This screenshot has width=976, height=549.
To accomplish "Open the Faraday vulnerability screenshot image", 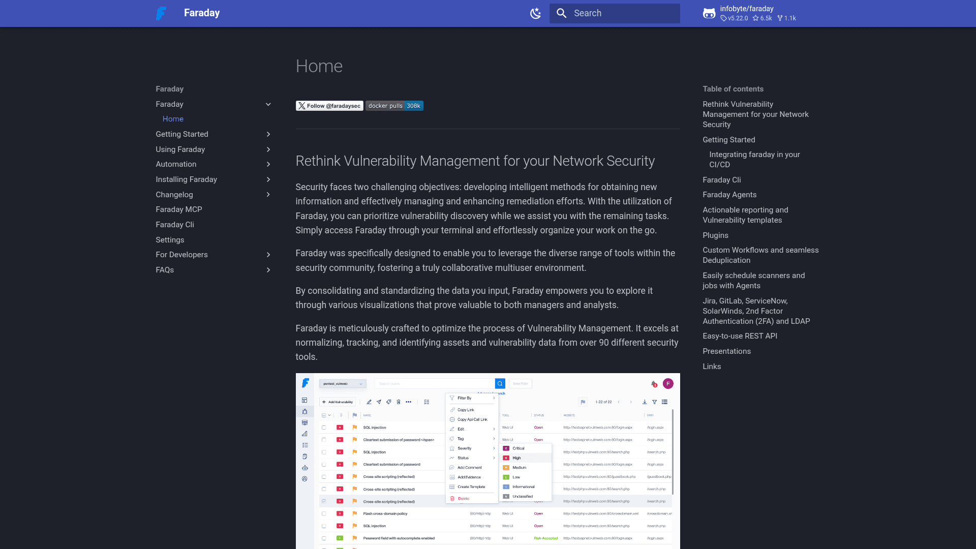I will (487, 461).
